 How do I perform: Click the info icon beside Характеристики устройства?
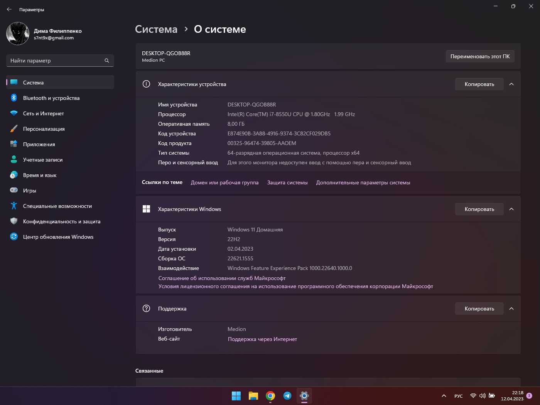click(146, 84)
